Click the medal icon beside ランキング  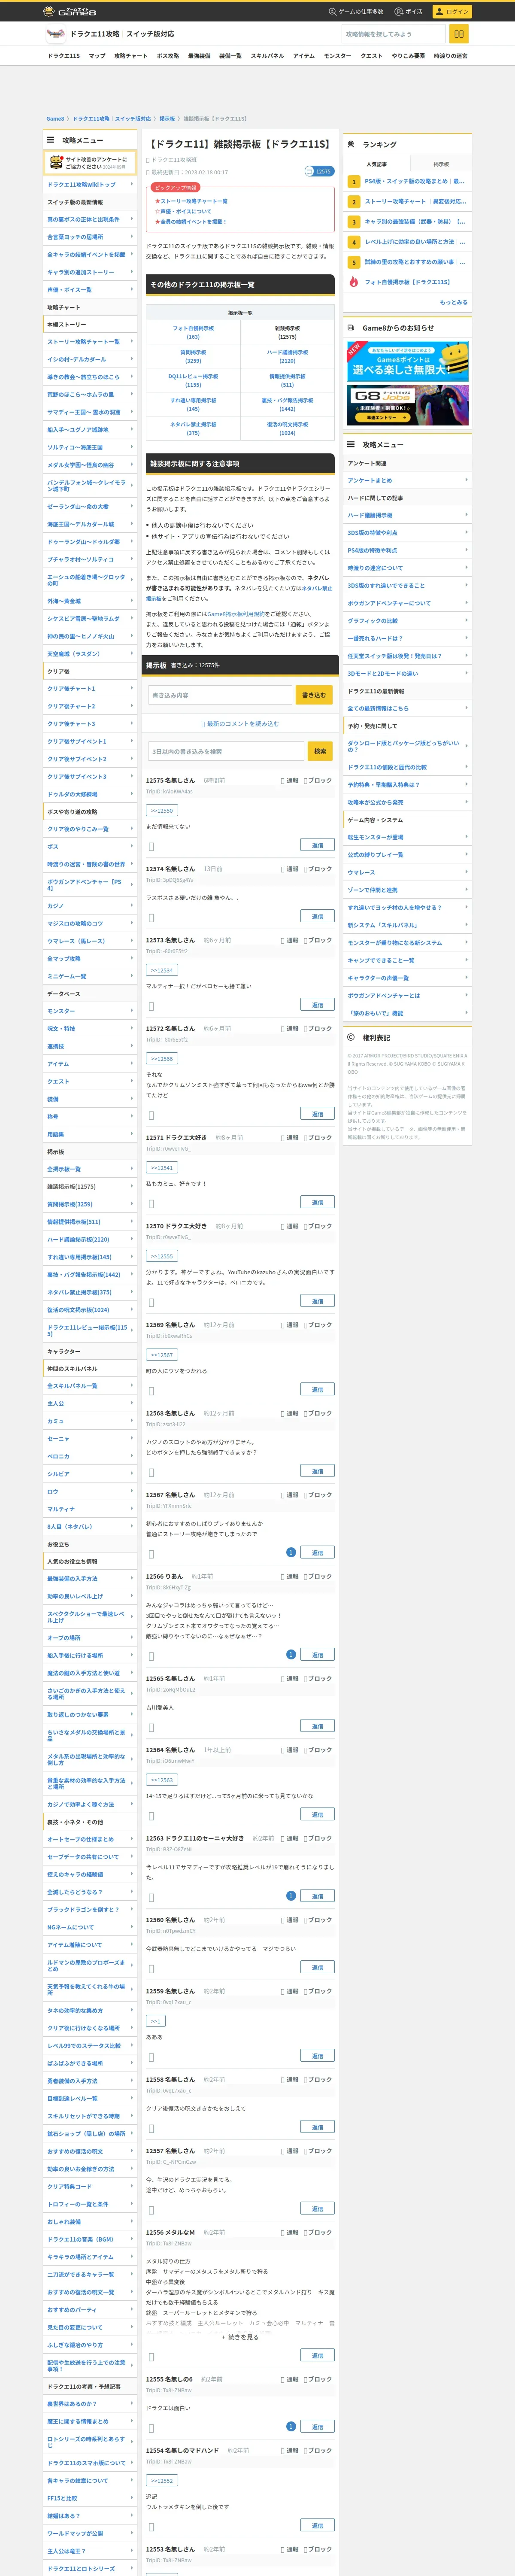coord(351,144)
